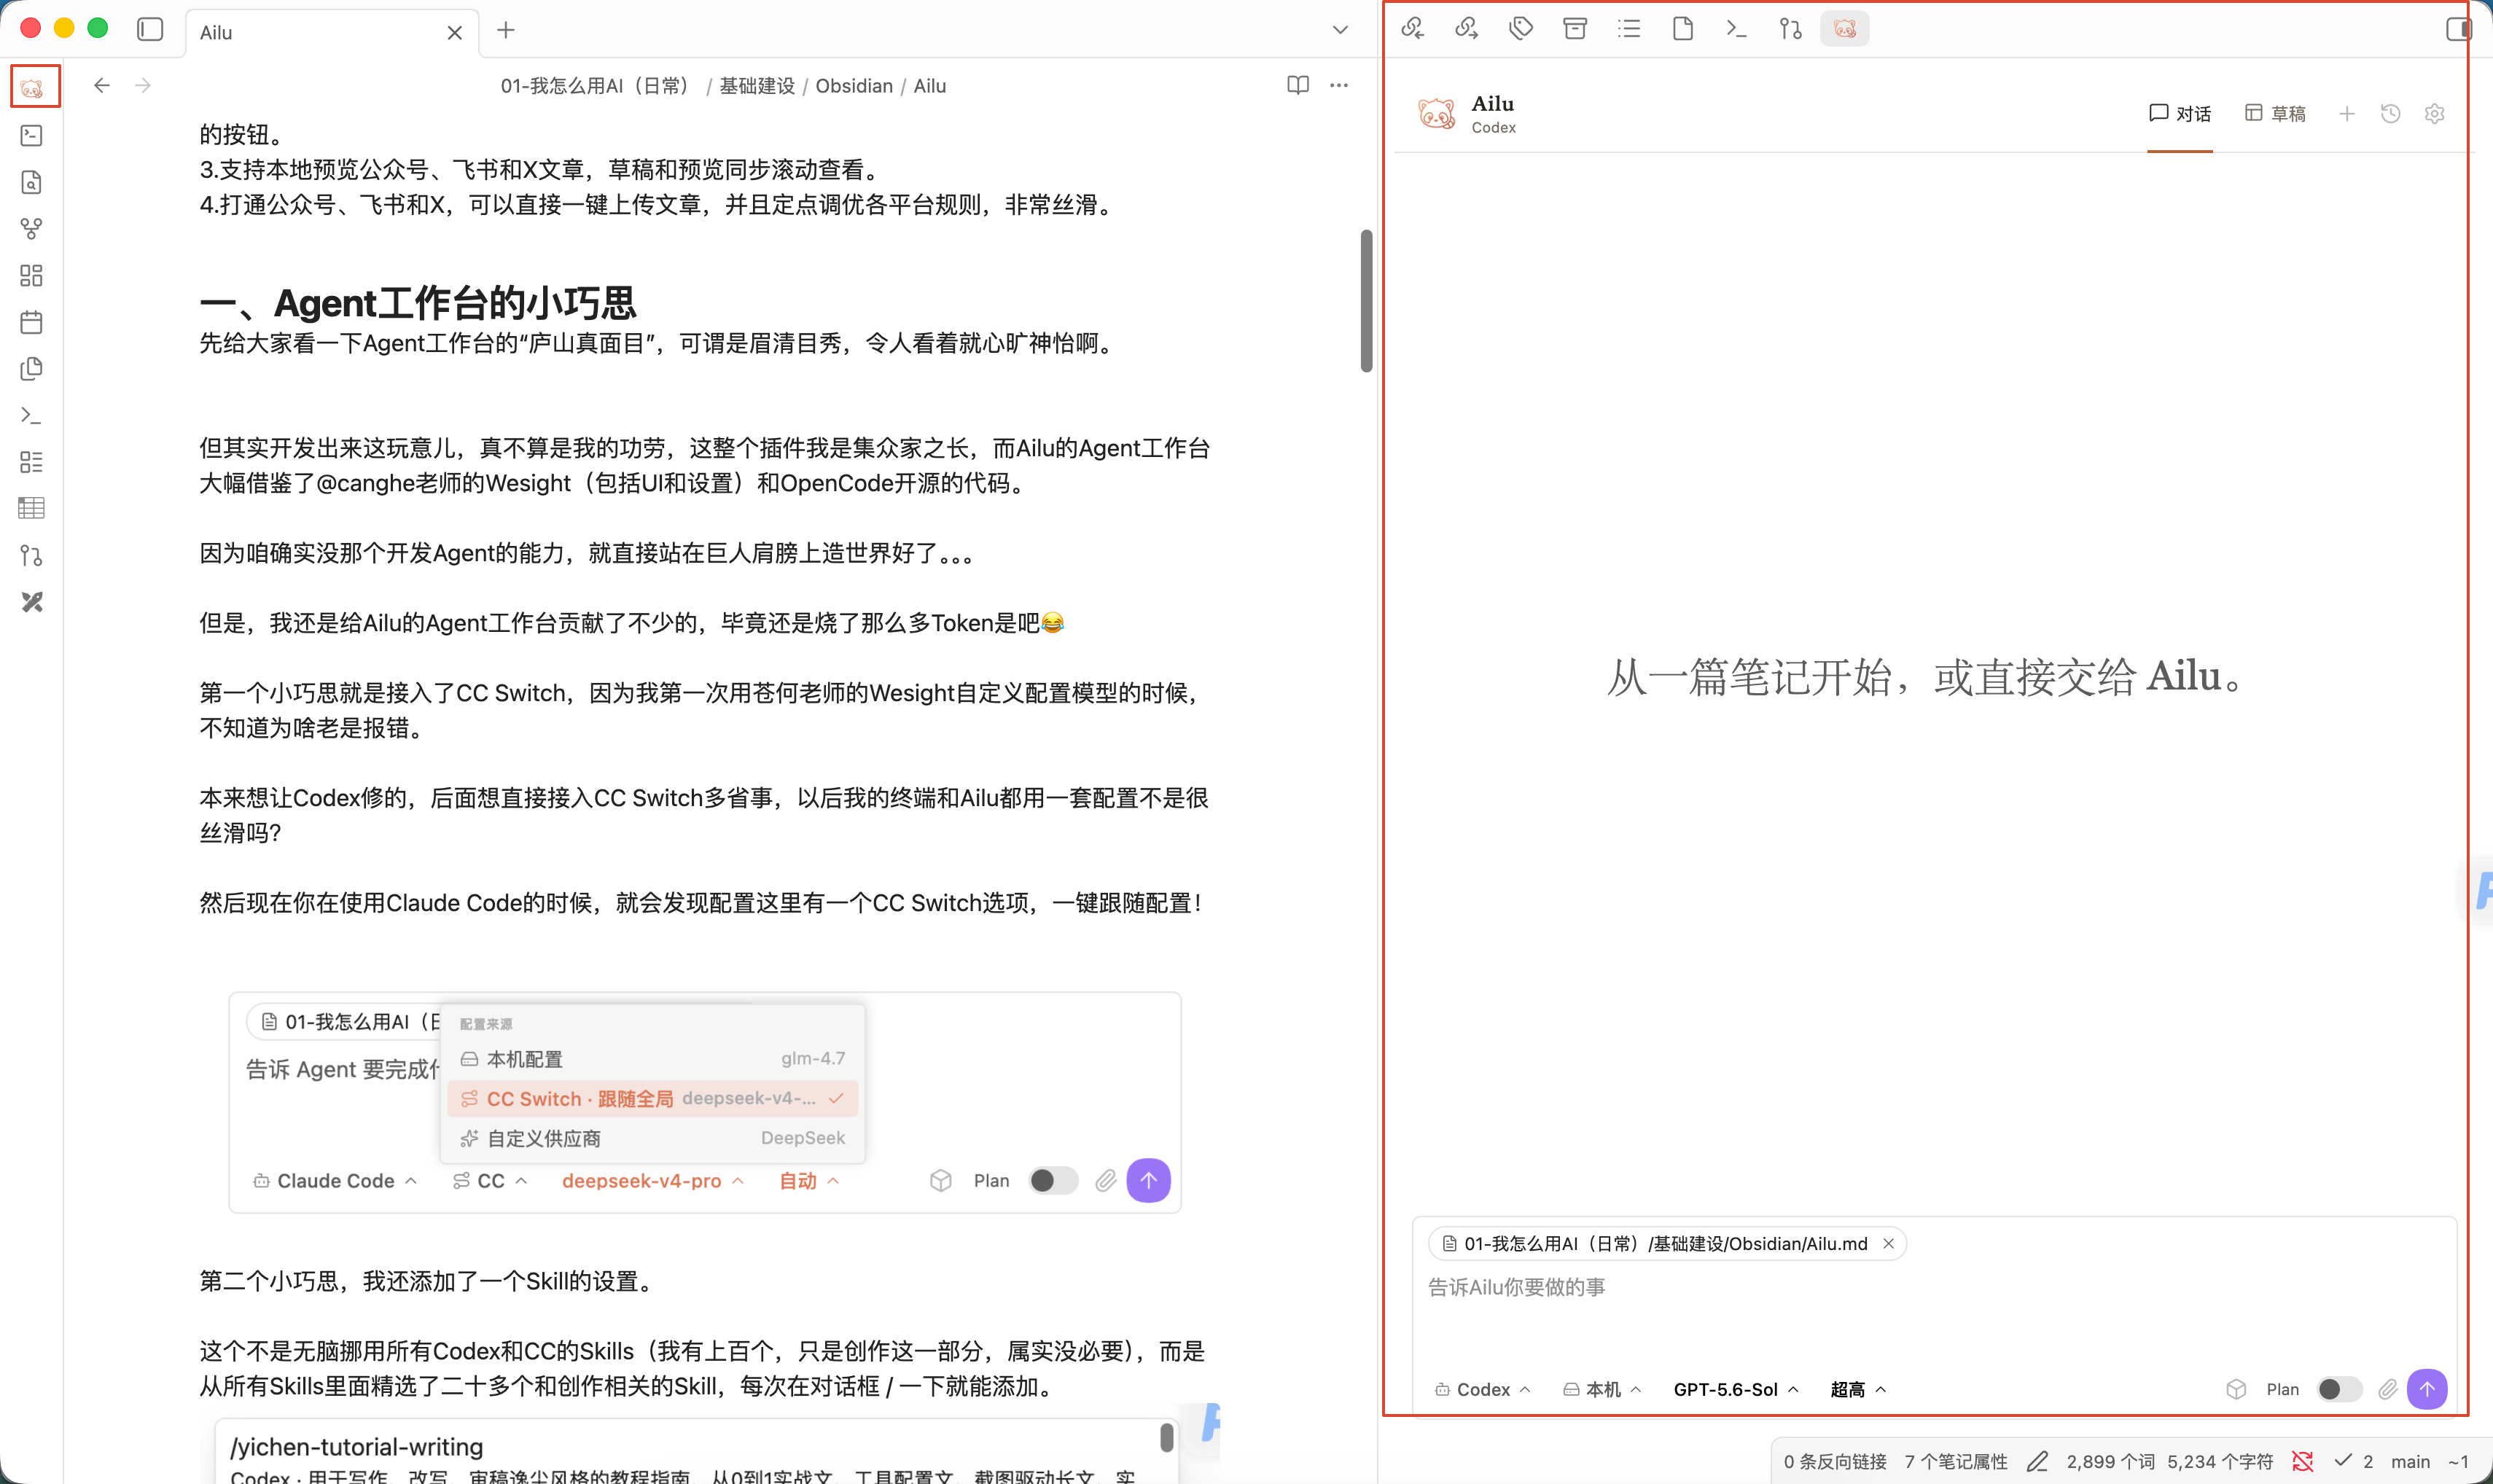
Task: Open a new tab with the plus button
Action: (x=506, y=30)
